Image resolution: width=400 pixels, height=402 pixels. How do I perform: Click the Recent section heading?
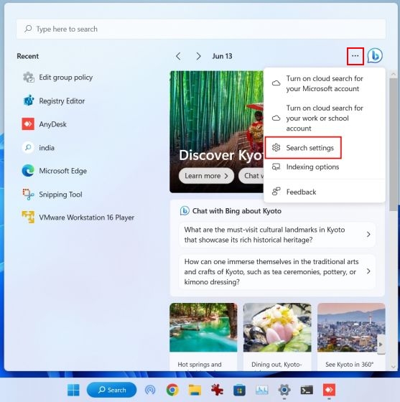tap(28, 56)
